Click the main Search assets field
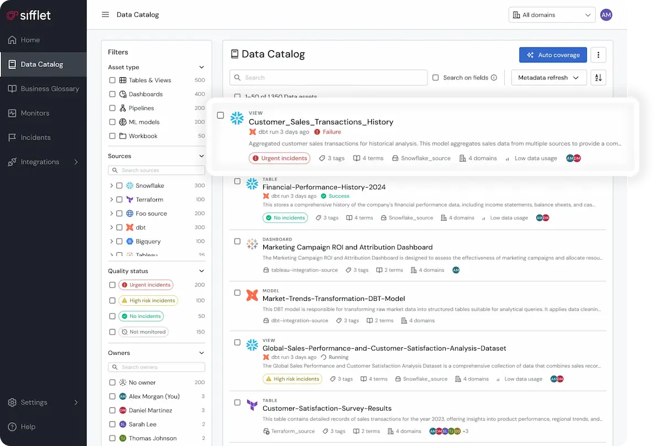This screenshot has height=446, width=662. 328,78
